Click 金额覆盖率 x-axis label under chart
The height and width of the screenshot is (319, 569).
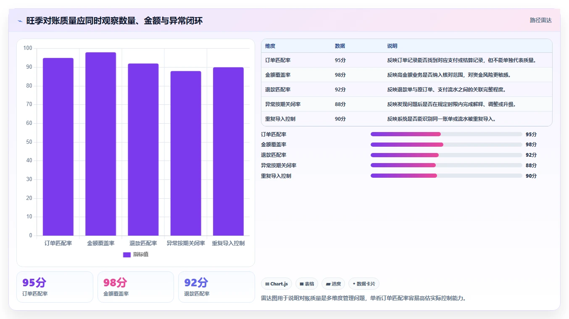click(x=101, y=243)
